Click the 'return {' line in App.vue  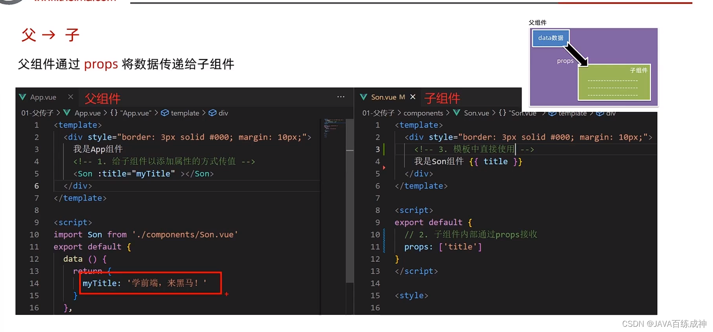92,271
